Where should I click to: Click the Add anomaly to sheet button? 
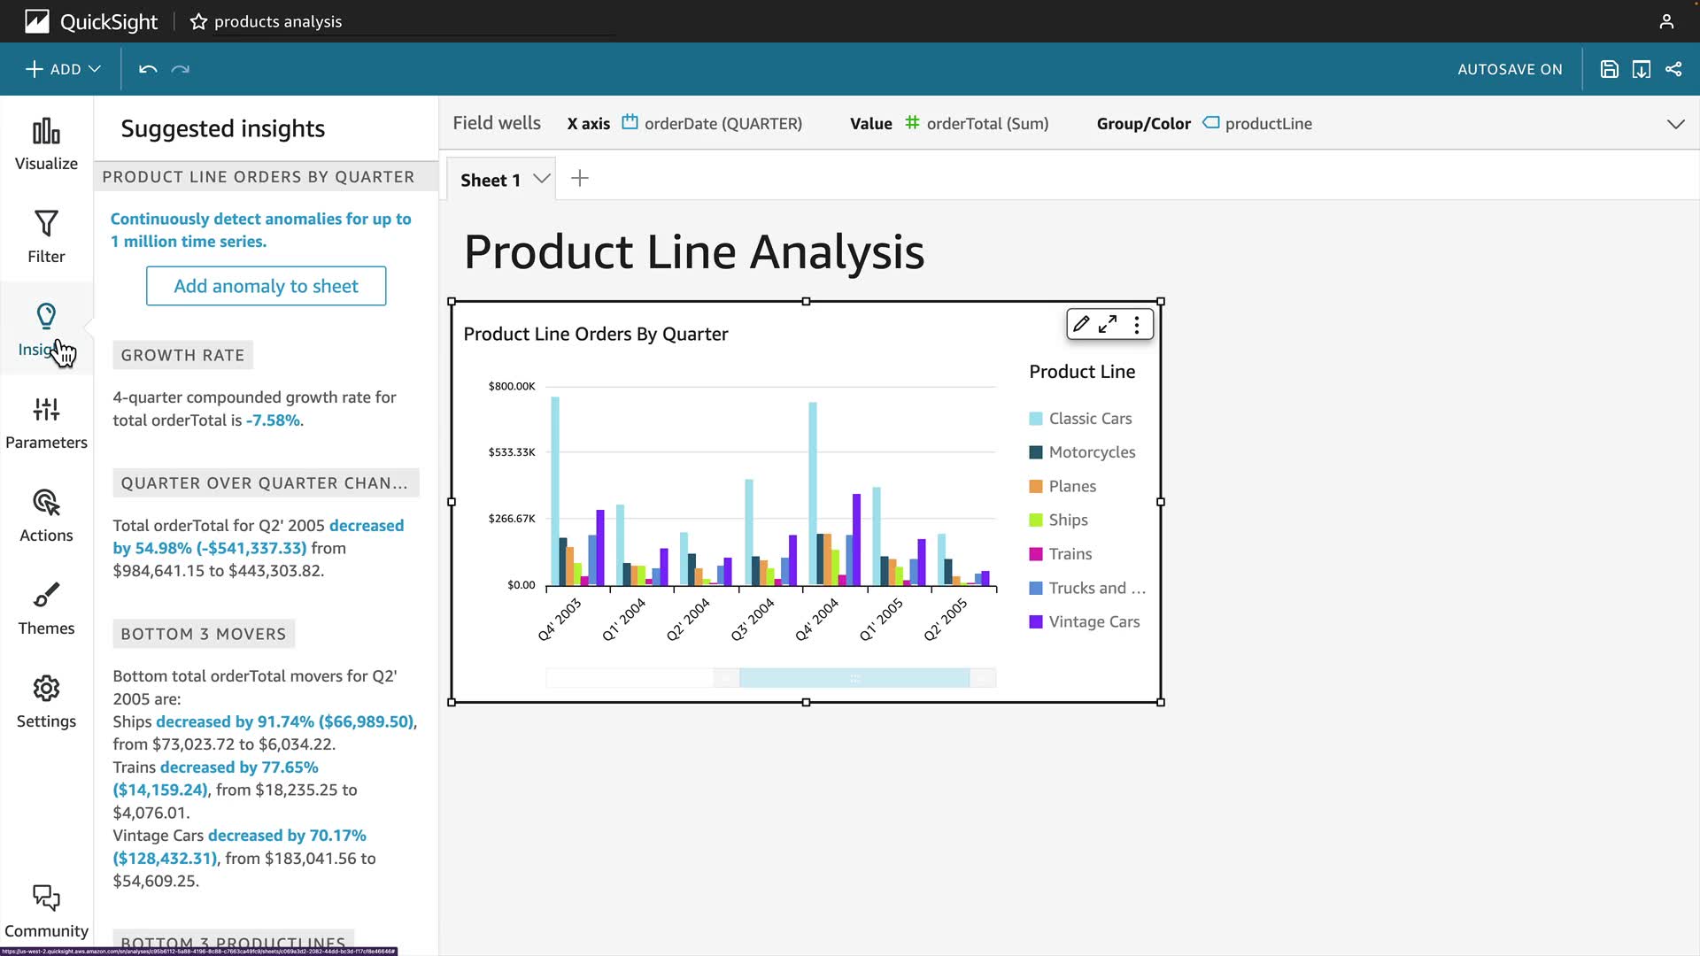click(x=266, y=286)
